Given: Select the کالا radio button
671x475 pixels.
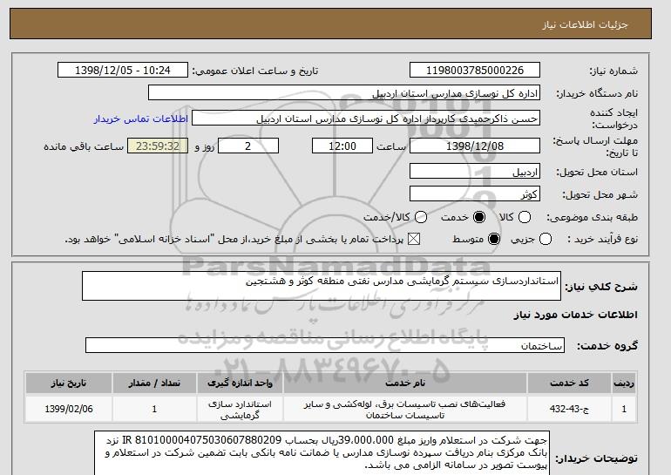Looking at the screenshot, I should tap(525, 217).
